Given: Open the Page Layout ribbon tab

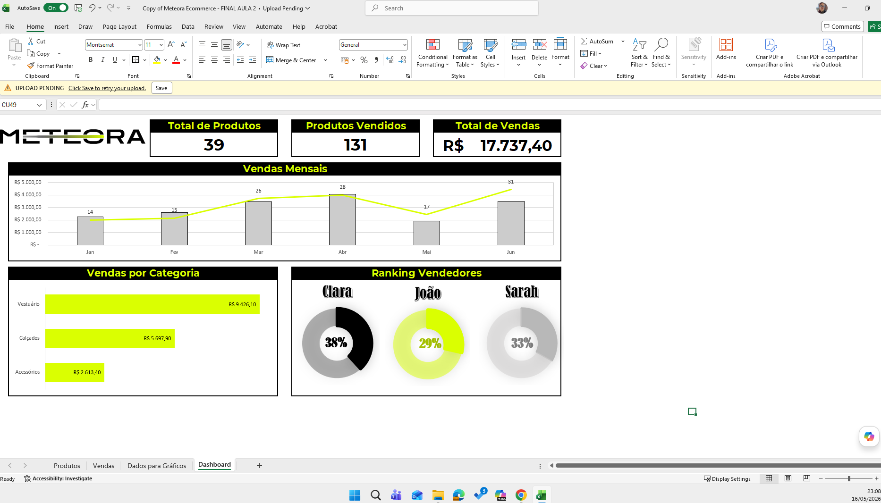Looking at the screenshot, I should point(119,27).
